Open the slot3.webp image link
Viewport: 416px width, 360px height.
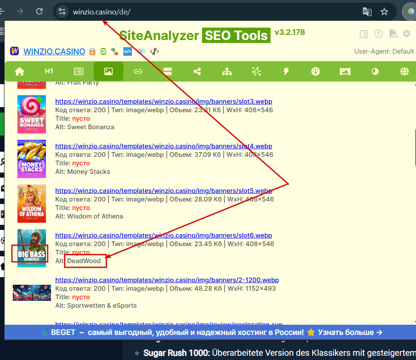(x=164, y=102)
